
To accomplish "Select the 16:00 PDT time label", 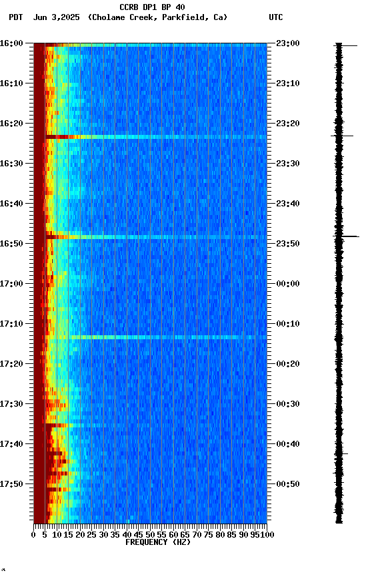I will 11,43.
